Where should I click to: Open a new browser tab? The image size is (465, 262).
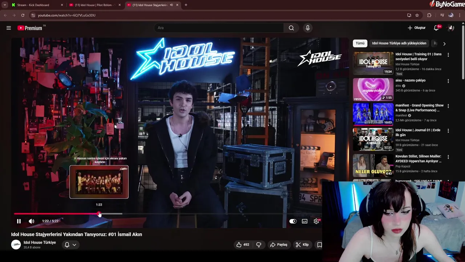click(x=186, y=5)
